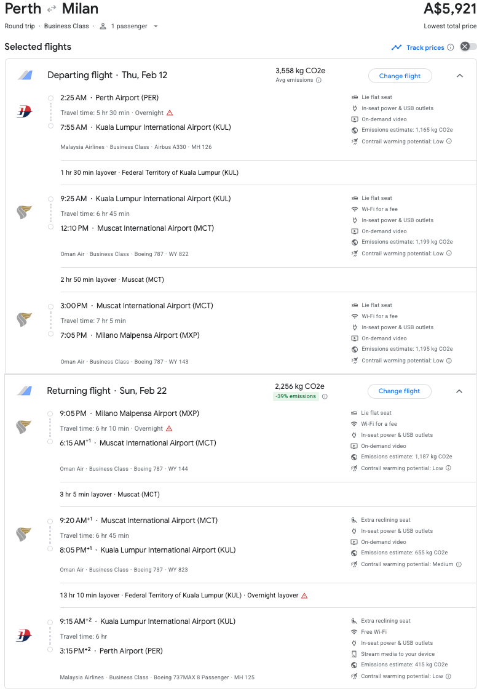482x691 pixels.
Task: Collapse the Departing flight details
Action: click(460, 76)
